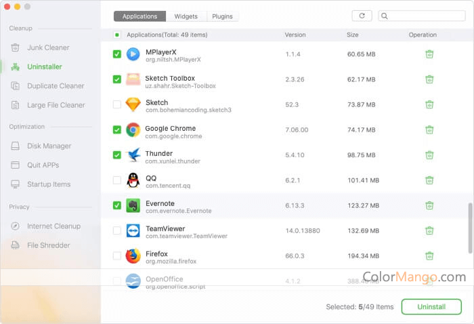Viewport: 474px width, 324px height.
Task: Switch to the Widgets tab
Action: point(186,16)
